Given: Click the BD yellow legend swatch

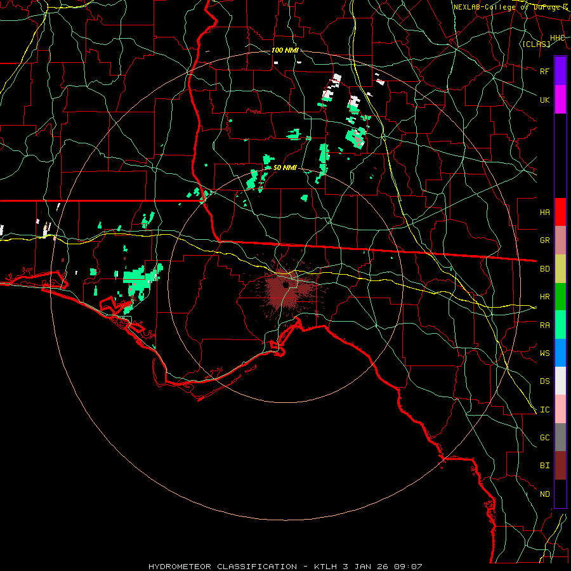Looking at the screenshot, I should click(560, 268).
